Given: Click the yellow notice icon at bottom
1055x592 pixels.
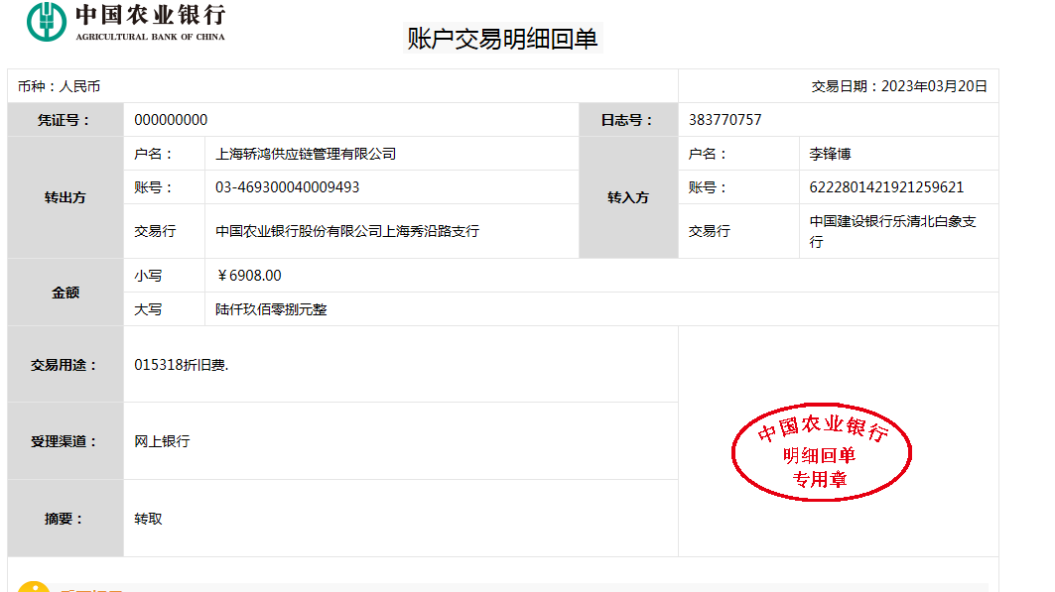Looking at the screenshot, I should point(33,586).
